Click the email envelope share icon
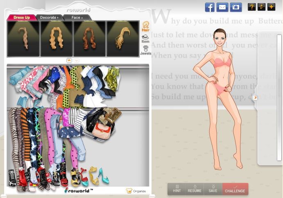283x198 pixels. coord(222,7)
